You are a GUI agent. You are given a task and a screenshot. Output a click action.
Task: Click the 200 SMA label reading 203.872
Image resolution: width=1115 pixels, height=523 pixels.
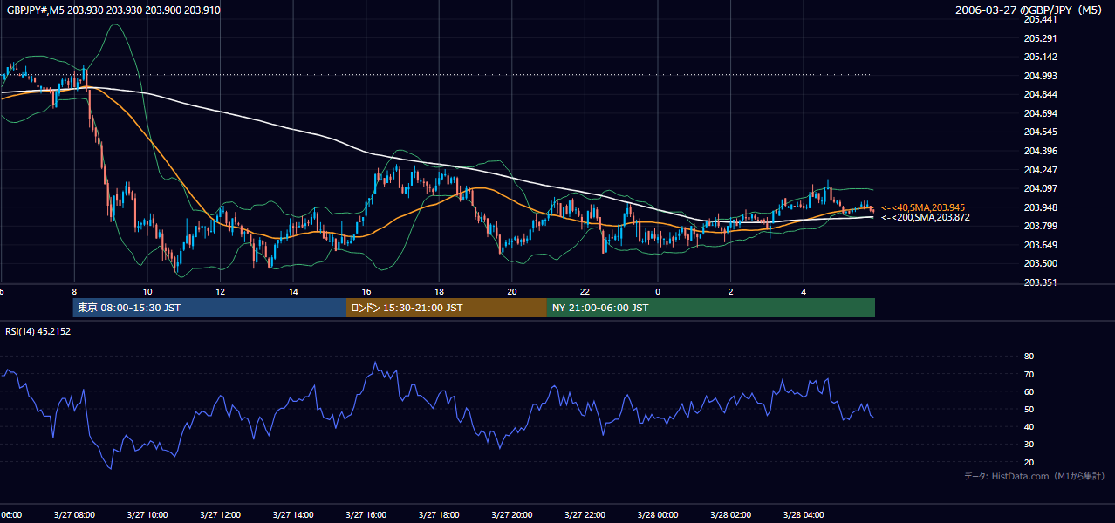click(x=925, y=217)
